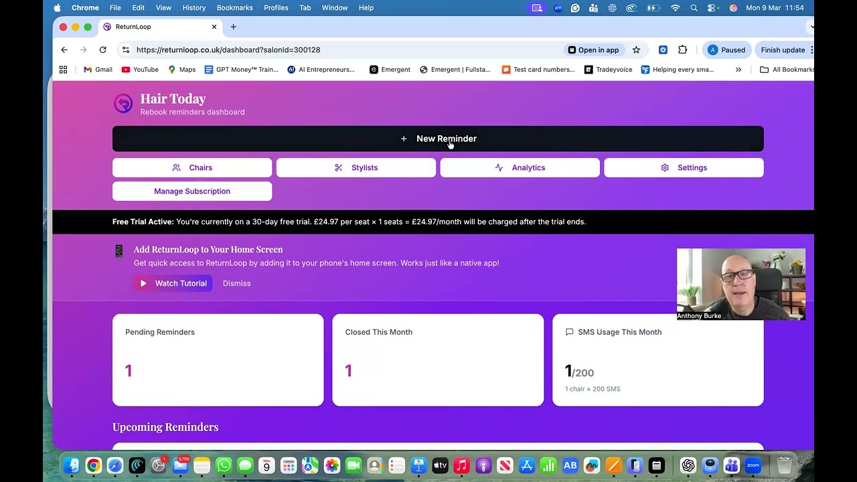Open the Maps bookmark
This screenshot has width=857, height=482.
tap(181, 70)
